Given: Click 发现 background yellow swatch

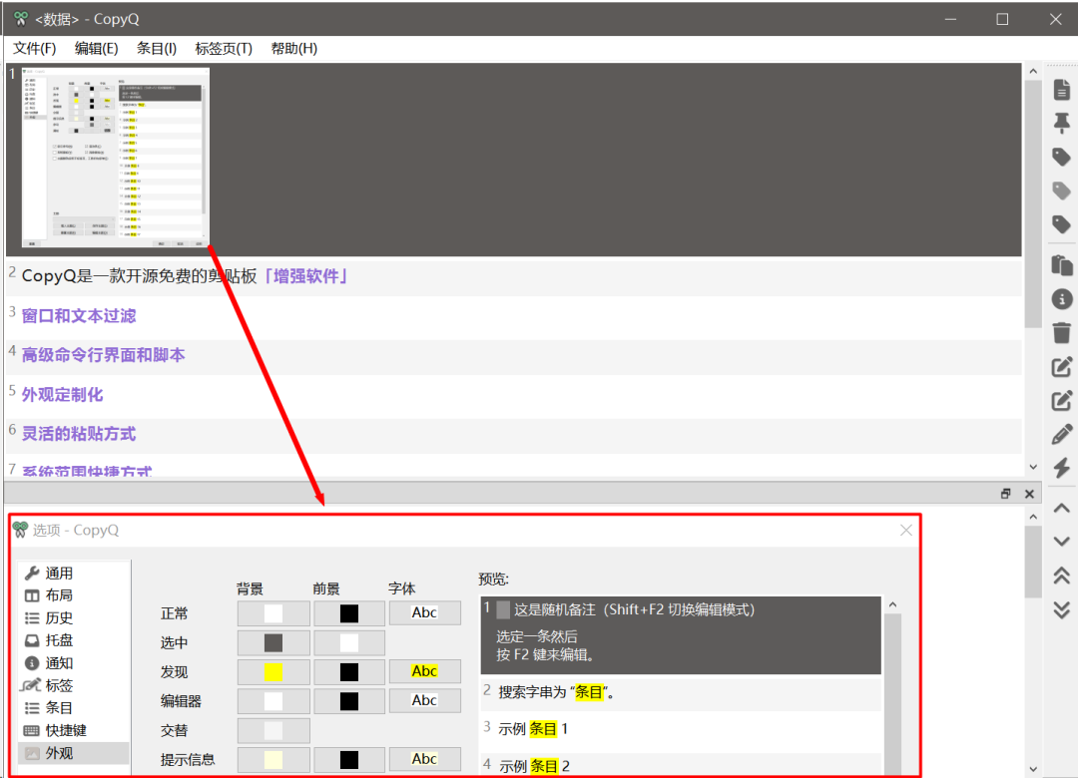Looking at the screenshot, I should tap(273, 672).
